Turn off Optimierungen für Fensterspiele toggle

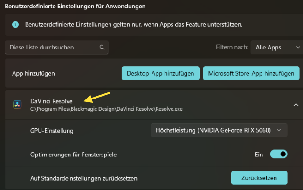pyautogui.click(x=278, y=154)
